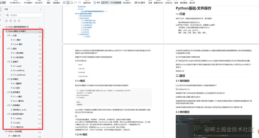Open bookmark 7.2 tell()
This screenshot has width=259, height=138.
coord(17,123)
